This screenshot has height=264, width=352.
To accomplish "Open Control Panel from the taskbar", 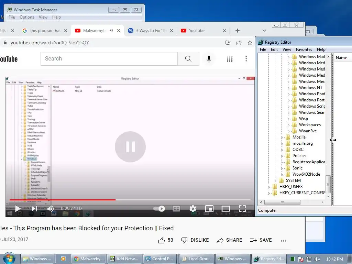I will [x=160, y=259].
